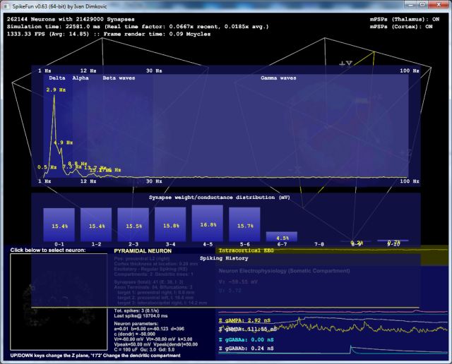Toggle the mPSPs (Thalamus): ON indicator

pyautogui.click(x=405, y=19)
